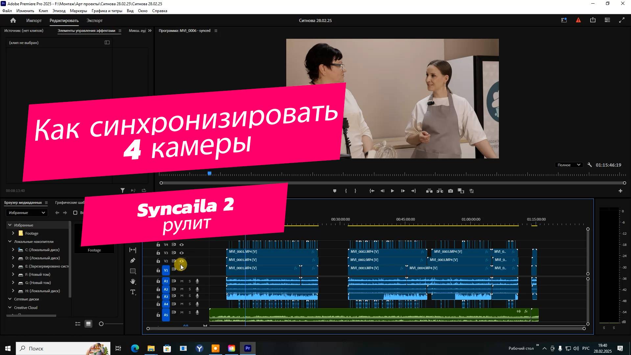This screenshot has height=355, width=631.
Task: Switch to the Экспорт tab
Action: pyautogui.click(x=95, y=20)
